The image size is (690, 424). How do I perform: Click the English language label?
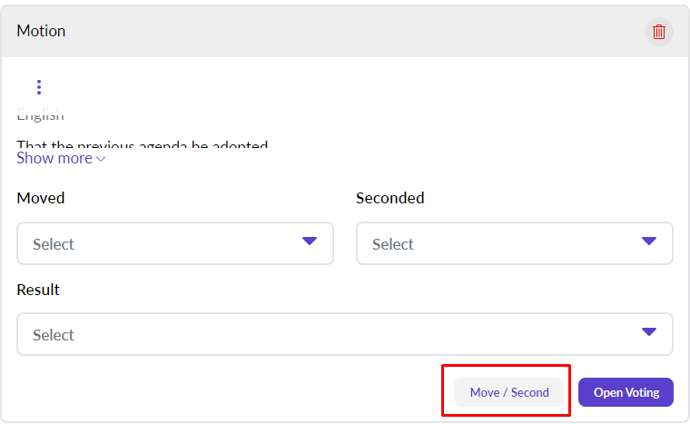41,116
